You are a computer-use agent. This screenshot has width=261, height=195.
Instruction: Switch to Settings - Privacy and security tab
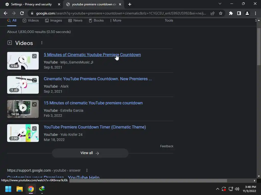(31, 4)
